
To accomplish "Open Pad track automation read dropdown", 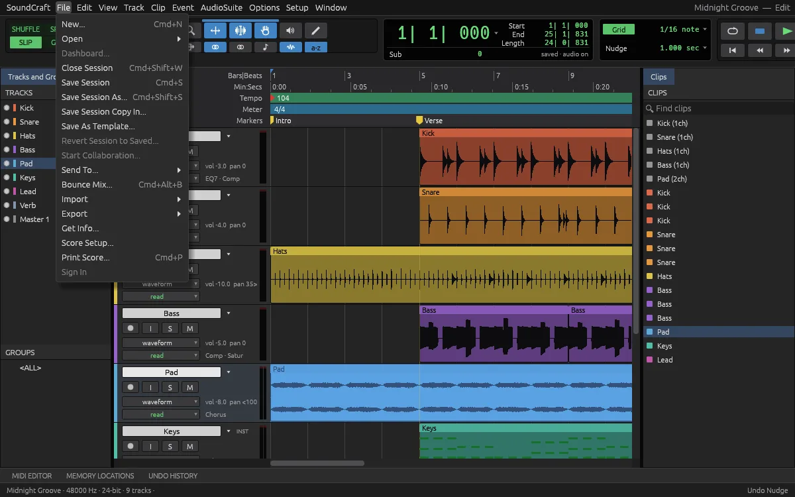I will (160, 415).
